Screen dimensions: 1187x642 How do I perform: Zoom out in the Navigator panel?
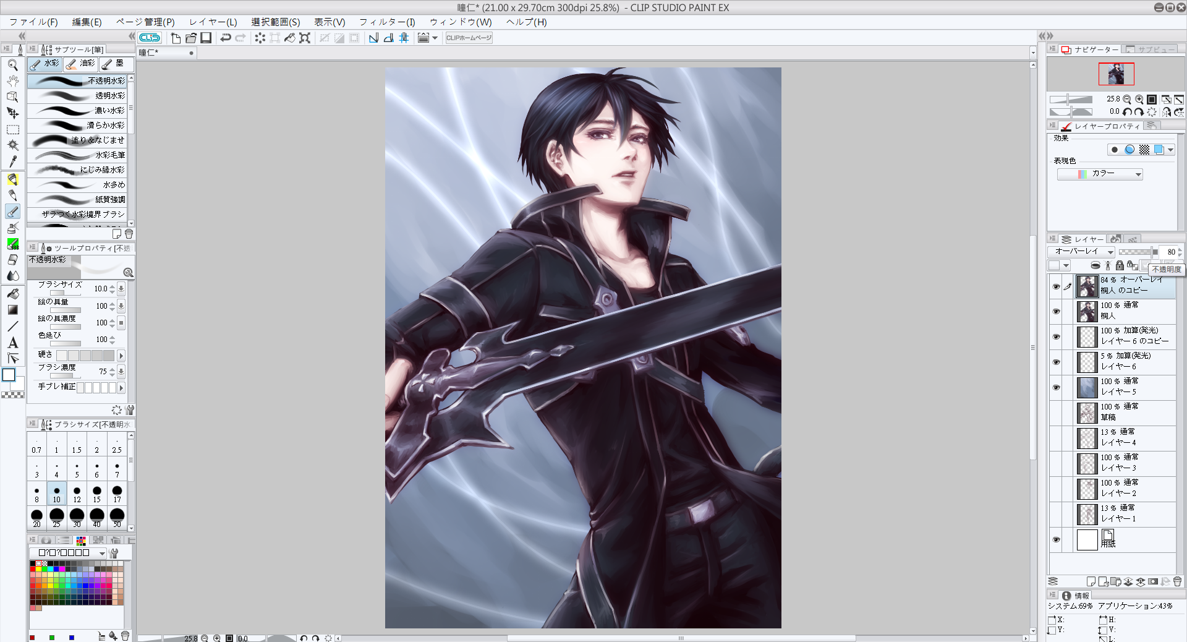1127,99
